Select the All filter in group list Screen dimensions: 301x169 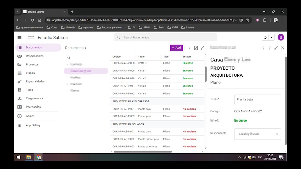pos(68,58)
